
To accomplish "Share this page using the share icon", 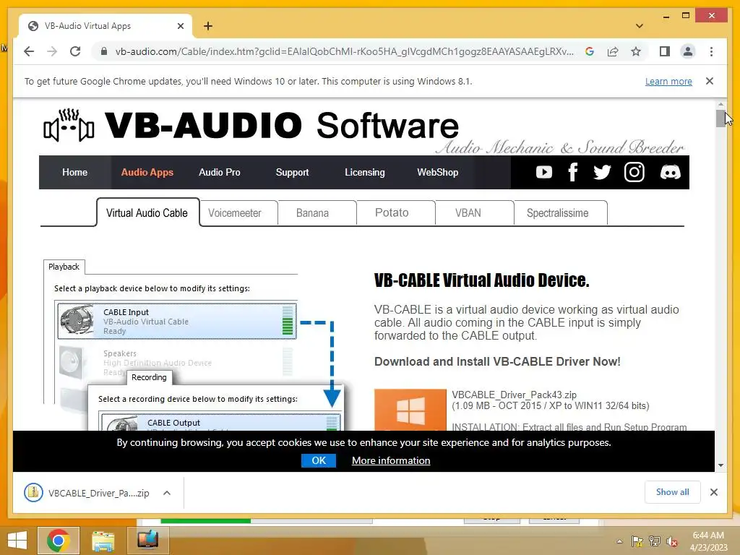I will pos(613,51).
